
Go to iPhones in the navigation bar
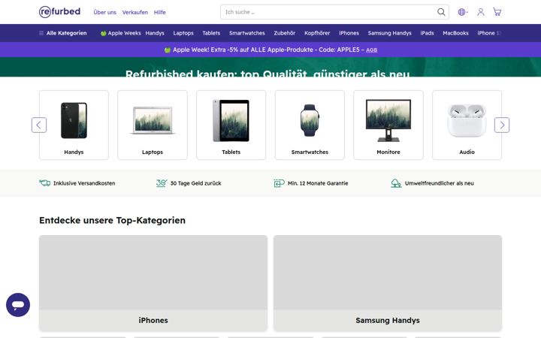point(349,33)
